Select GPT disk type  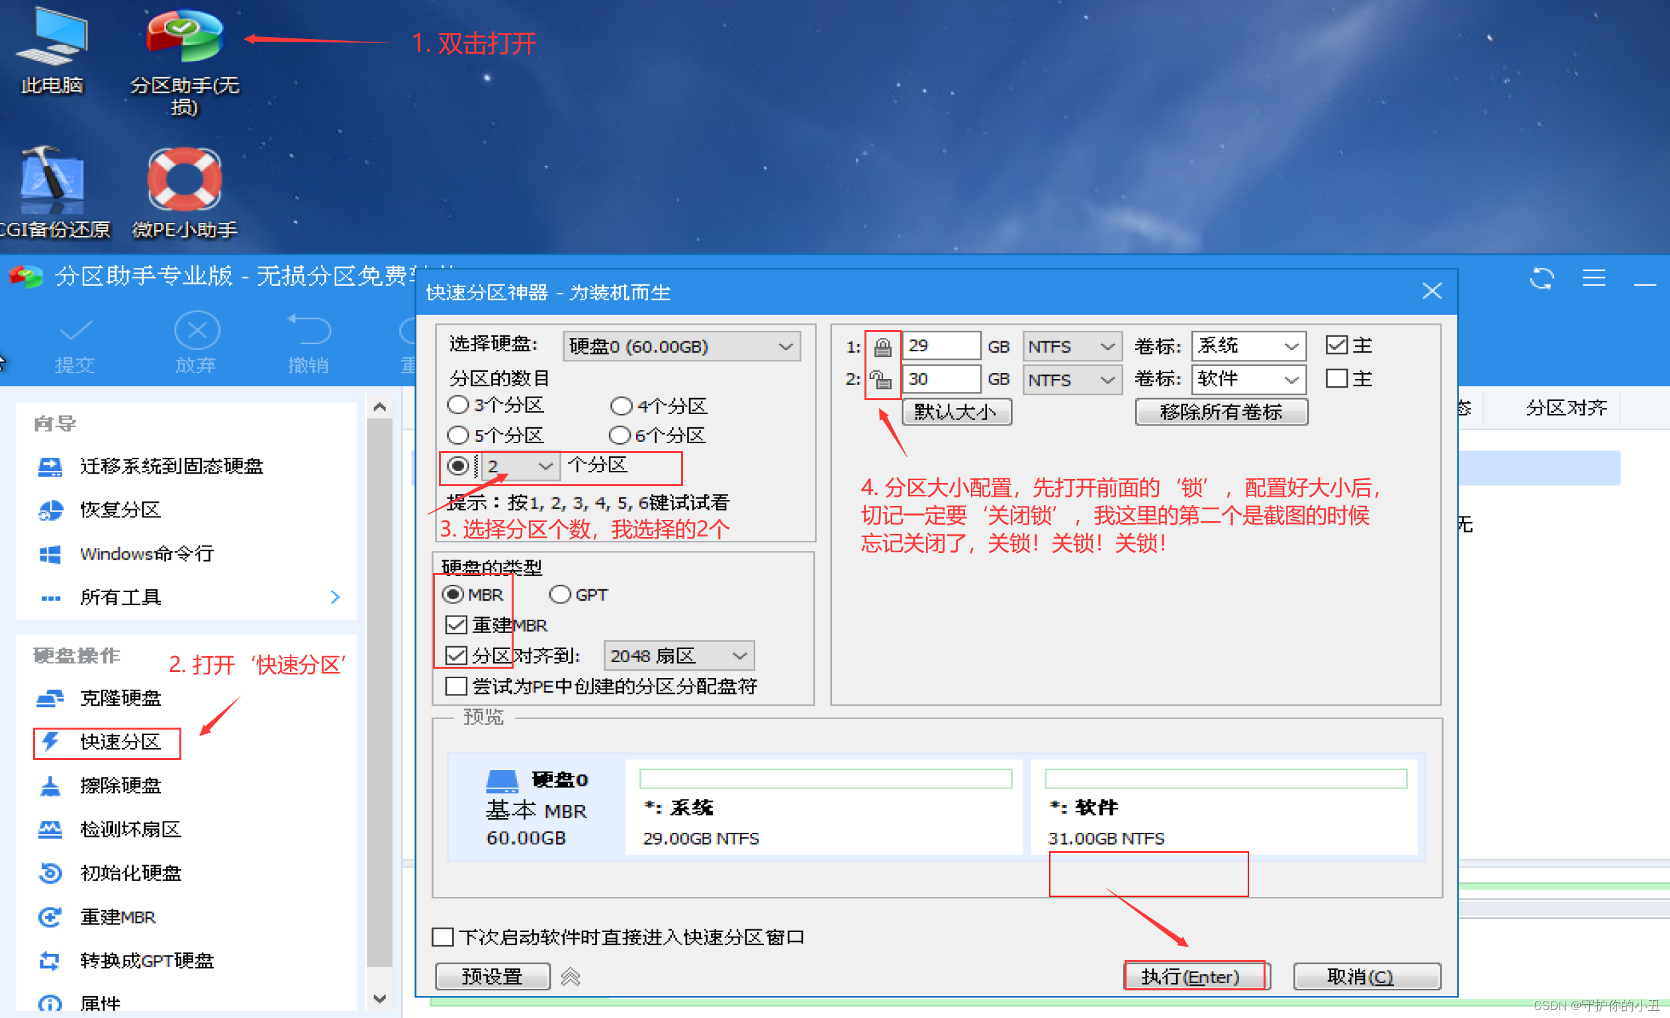point(560,595)
